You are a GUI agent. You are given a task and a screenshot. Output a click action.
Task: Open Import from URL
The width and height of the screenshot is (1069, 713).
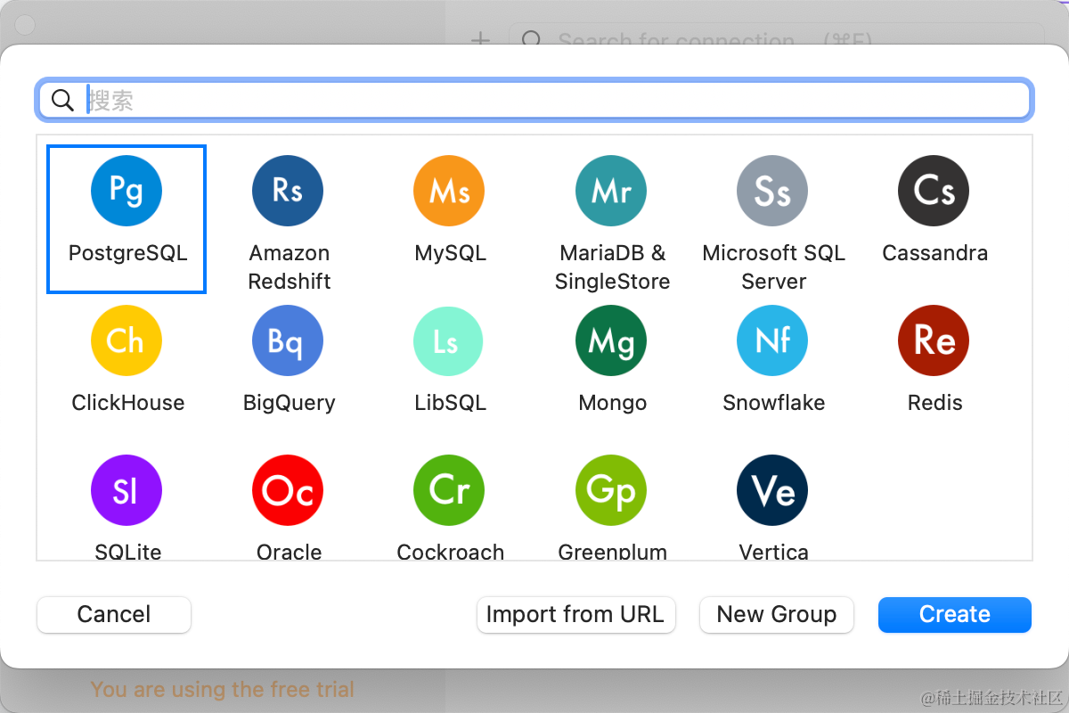[575, 615]
